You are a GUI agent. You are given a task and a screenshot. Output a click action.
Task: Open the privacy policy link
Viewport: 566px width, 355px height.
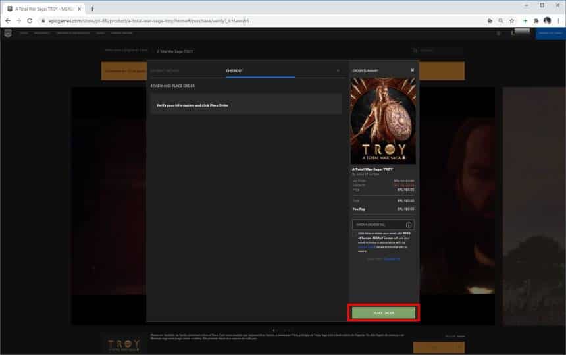click(366, 247)
